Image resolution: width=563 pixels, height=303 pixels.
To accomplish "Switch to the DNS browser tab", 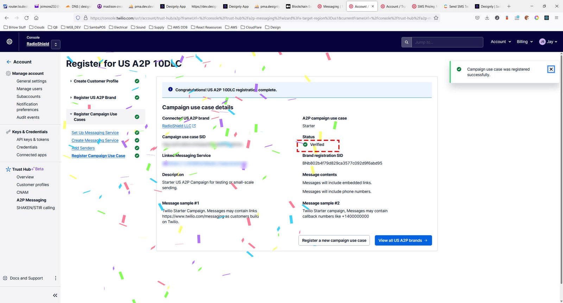I will pyautogui.click(x=78, y=6).
